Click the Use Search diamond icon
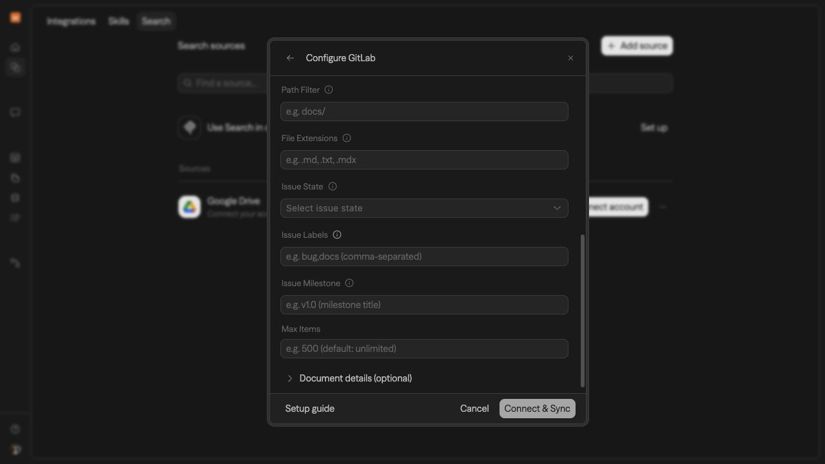The image size is (825, 464). [189, 128]
